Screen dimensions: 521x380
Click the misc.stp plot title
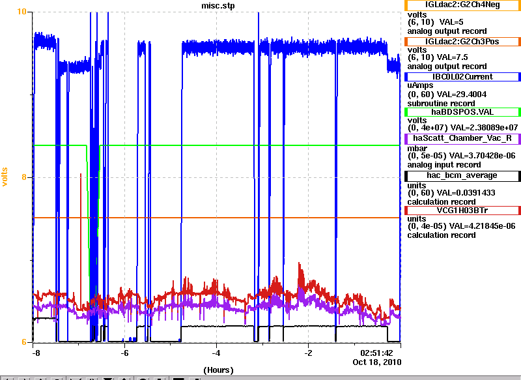(x=218, y=6)
